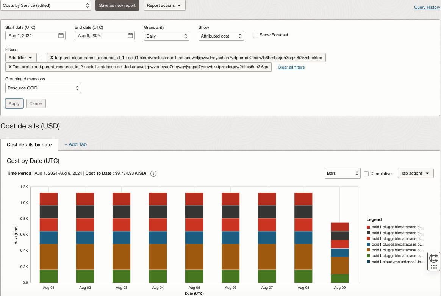Open the Start date calendar picker

[x=61, y=35]
